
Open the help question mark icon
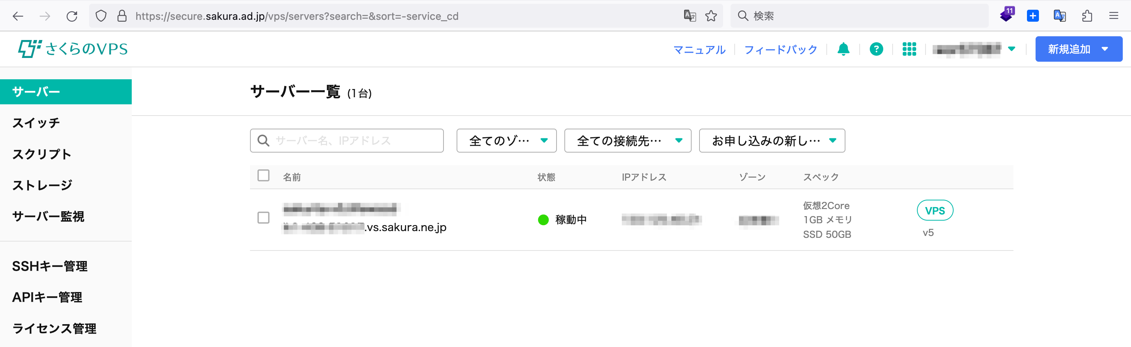(x=876, y=49)
